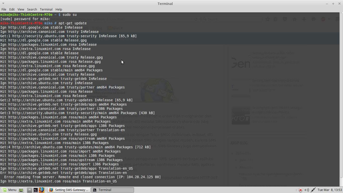This screenshot has height=193, width=343.
Task: Click the 'apt-get update' command text
Action: [73, 23]
